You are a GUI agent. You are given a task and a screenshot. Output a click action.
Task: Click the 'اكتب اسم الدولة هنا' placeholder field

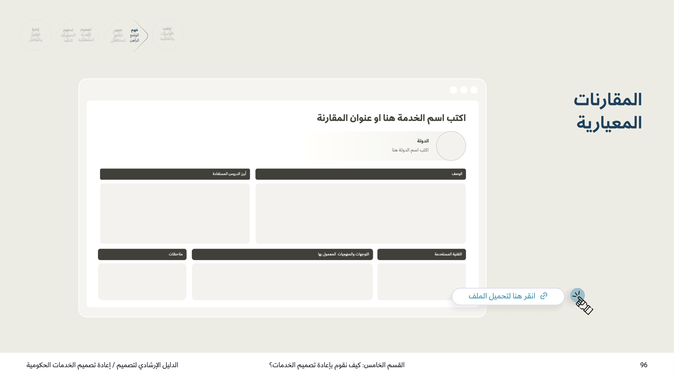(x=410, y=150)
